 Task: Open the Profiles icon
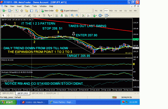click(9, 10)
